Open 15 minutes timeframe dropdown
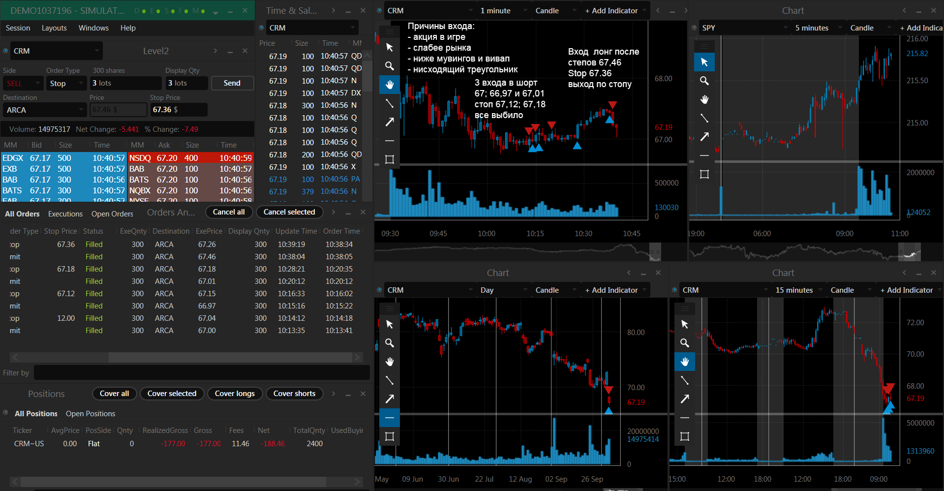944x491 pixels. tap(798, 290)
